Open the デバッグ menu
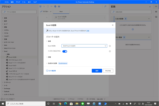 tap(18, 2)
